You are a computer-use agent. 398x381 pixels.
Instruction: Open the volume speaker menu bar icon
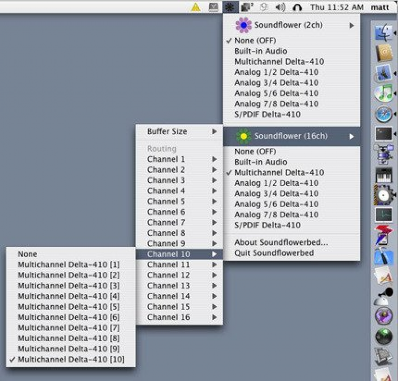point(281,7)
